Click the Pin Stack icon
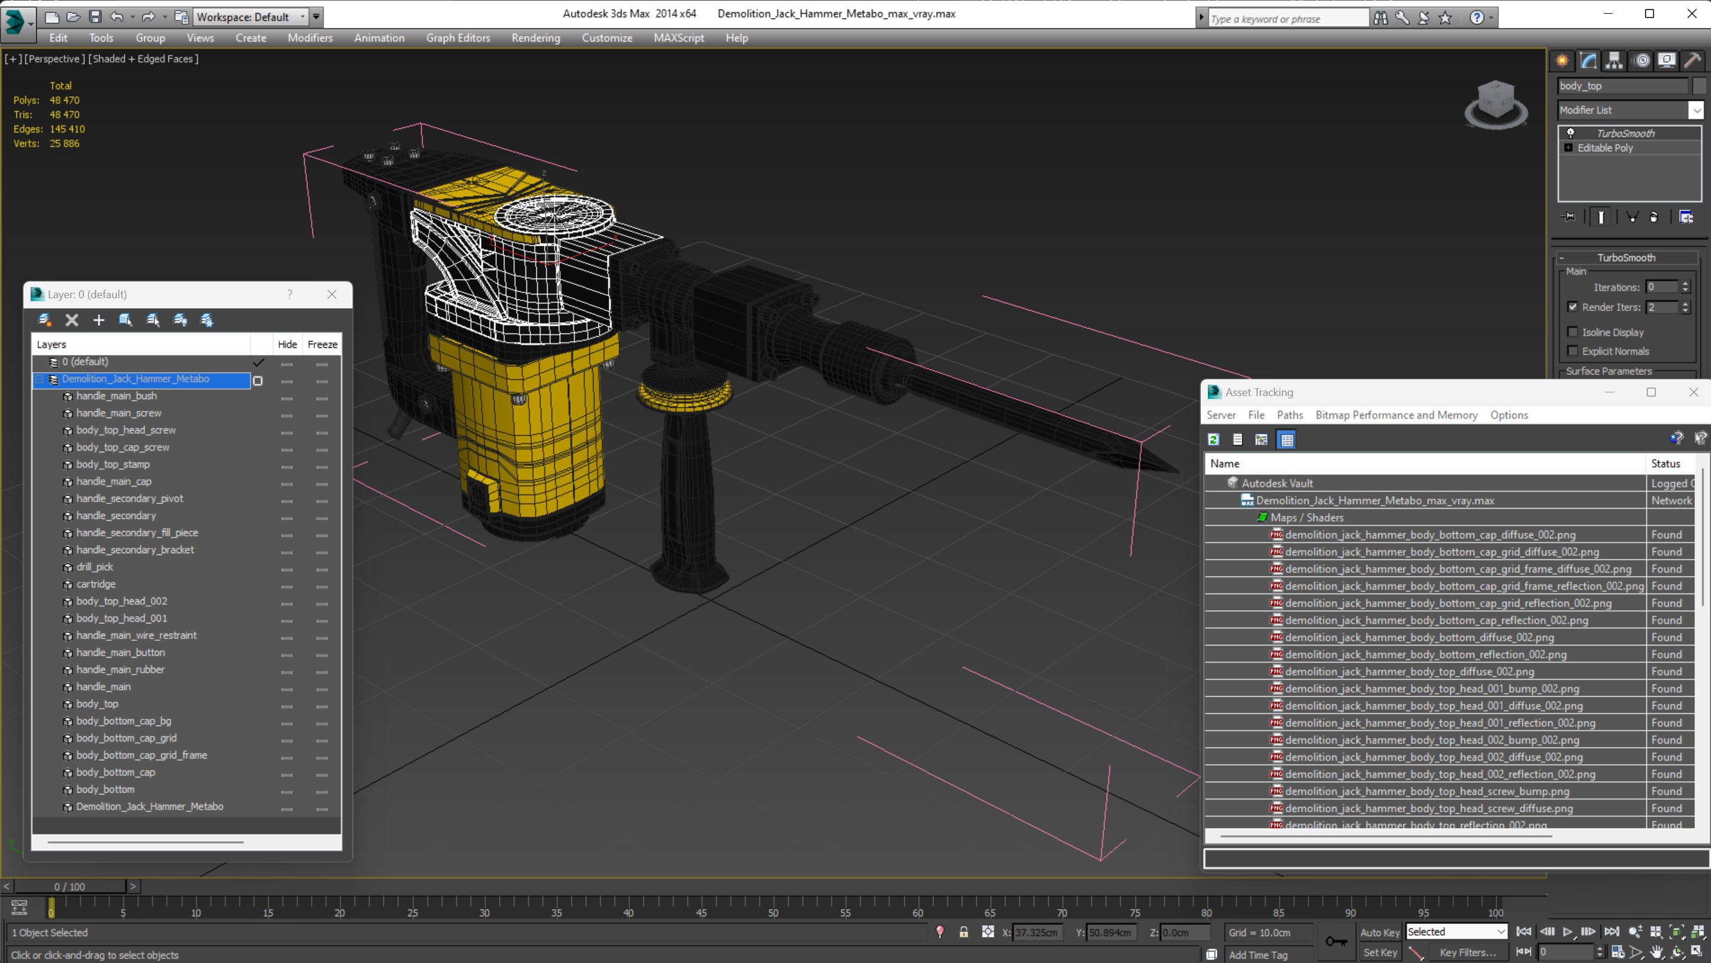Viewport: 1711px width, 963px height. click(1569, 217)
